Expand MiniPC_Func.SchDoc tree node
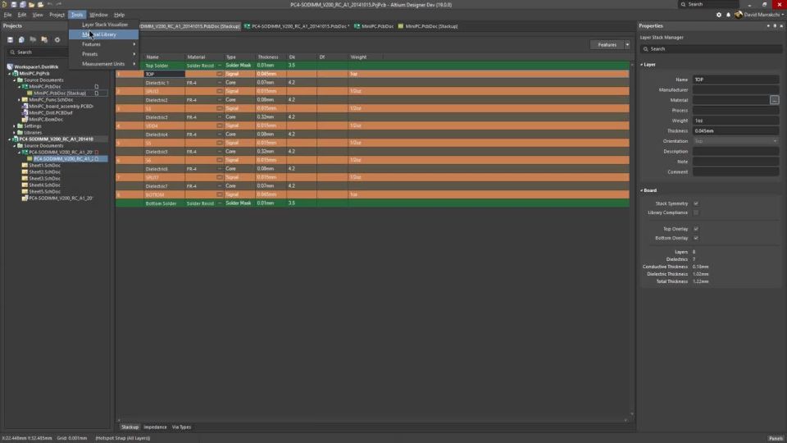Viewport: 787px width, 443px height. [x=19, y=100]
